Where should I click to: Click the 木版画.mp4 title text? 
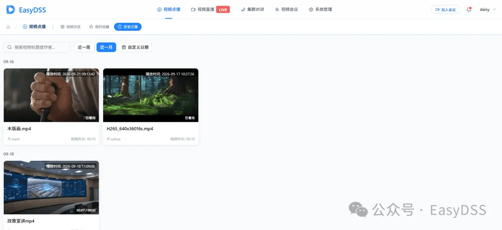click(19, 129)
